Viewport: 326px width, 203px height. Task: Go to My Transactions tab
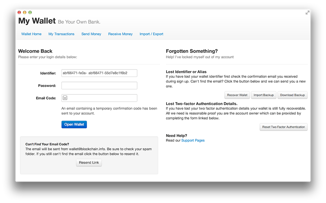(61, 34)
